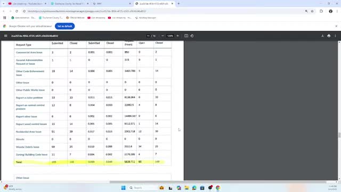This screenshot has width=341, height=192.
Task: Click the PDF page number field
Action: point(148,36)
